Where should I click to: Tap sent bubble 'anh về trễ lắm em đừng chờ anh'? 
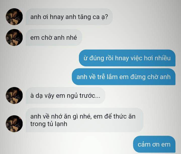[123, 77]
